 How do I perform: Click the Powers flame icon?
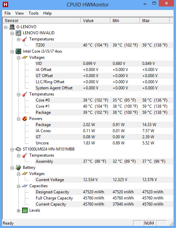[25, 119]
